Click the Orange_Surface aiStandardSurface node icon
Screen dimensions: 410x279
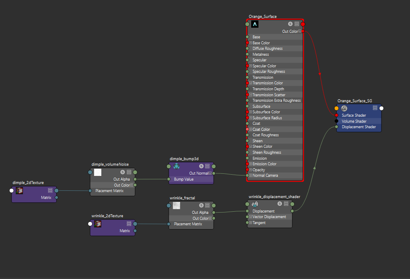(255, 24)
